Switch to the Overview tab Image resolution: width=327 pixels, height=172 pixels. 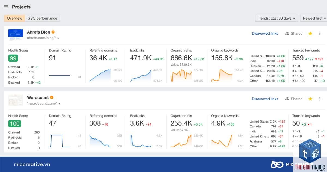(14, 18)
